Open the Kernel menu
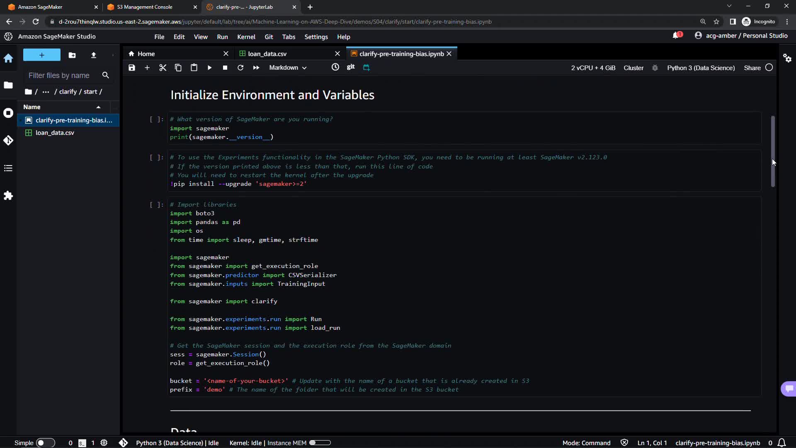 pyautogui.click(x=246, y=37)
